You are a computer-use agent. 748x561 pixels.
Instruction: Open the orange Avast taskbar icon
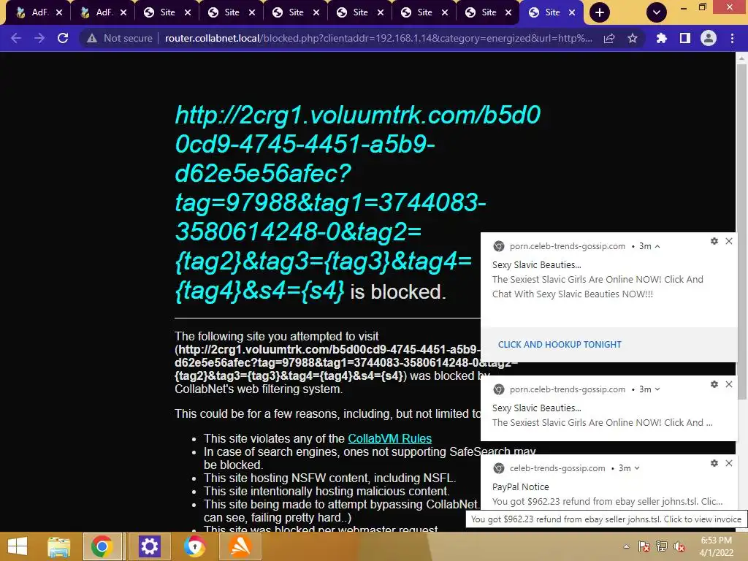(x=240, y=546)
